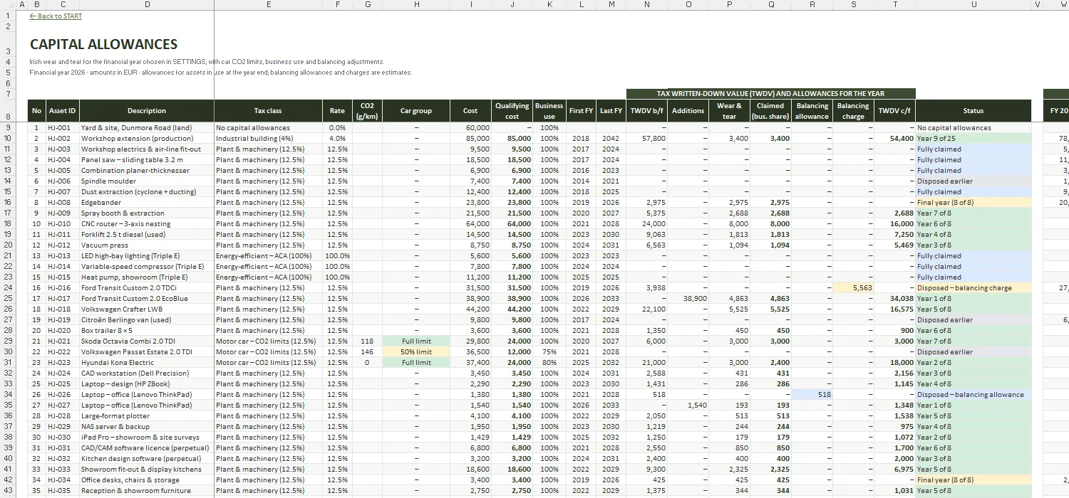Select the CO2 value 146

point(368,351)
